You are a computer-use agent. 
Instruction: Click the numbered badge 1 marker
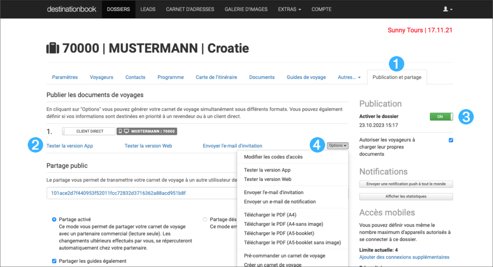[396, 63]
